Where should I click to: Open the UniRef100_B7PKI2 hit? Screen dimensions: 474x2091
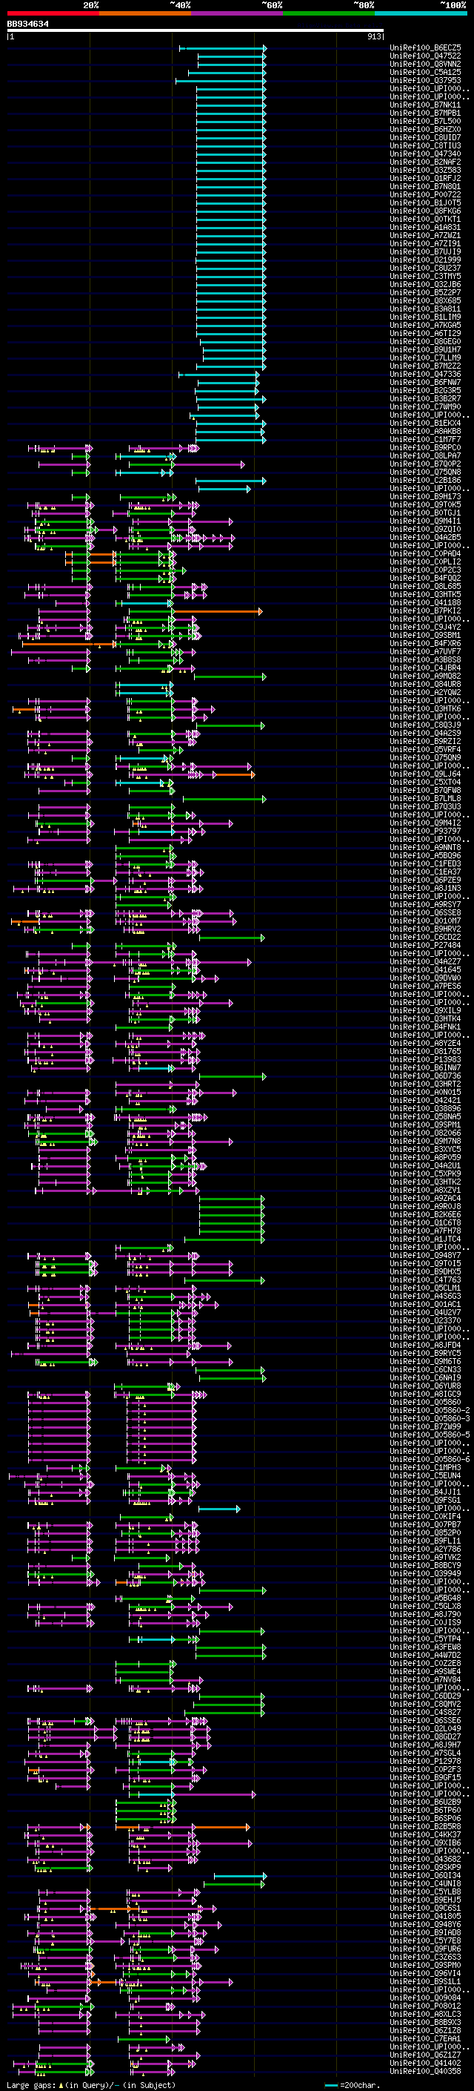click(x=425, y=610)
